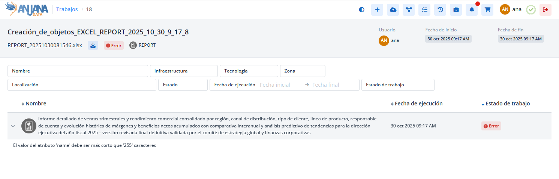Viewport: 559px width, 179px height.
Task: Click the Nombre filter input field
Action: (x=78, y=71)
